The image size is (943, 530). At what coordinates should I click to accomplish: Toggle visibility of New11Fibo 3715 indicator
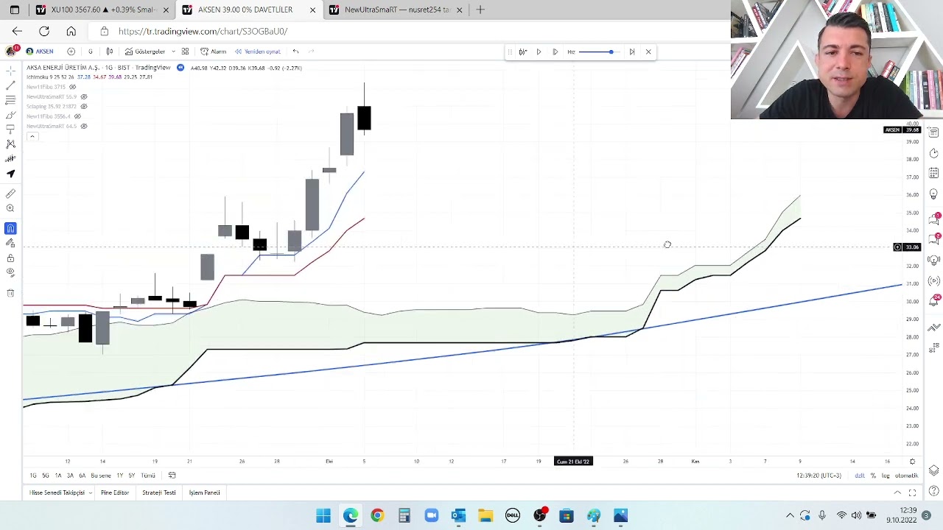[72, 87]
